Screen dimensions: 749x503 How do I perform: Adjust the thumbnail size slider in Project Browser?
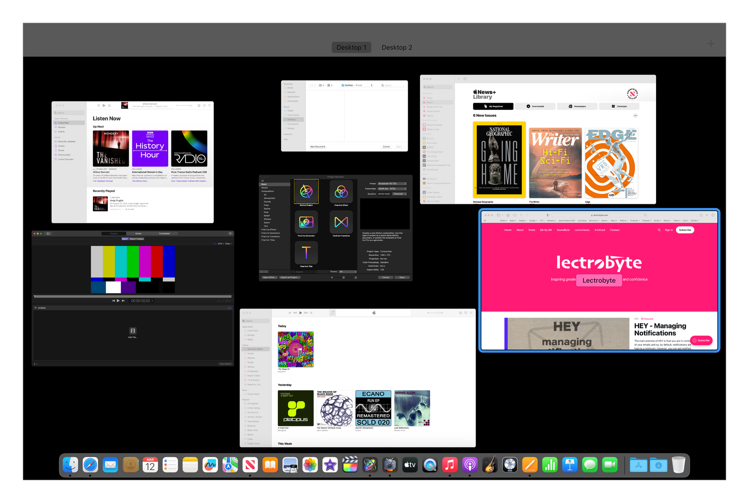344,277
